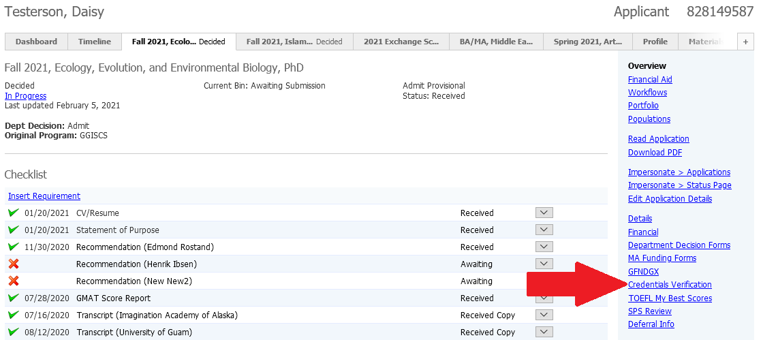Open the Workflows link

(647, 92)
